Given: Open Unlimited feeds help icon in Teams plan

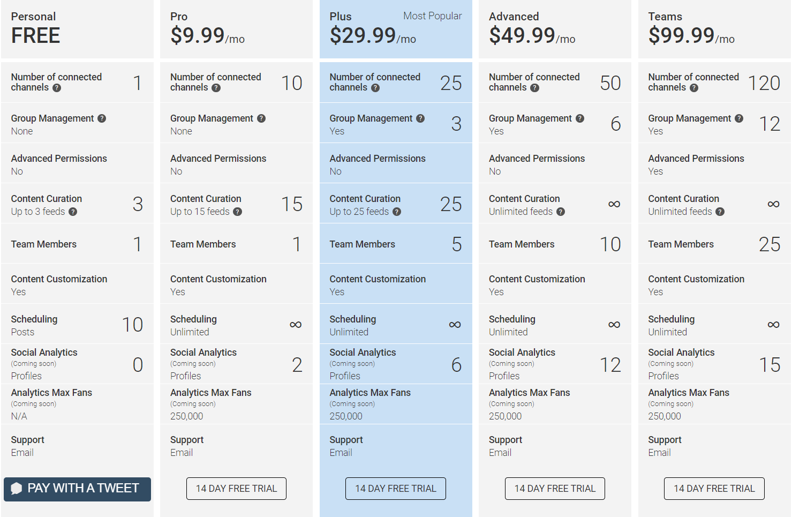Looking at the screenshot, I should [720, 212].
